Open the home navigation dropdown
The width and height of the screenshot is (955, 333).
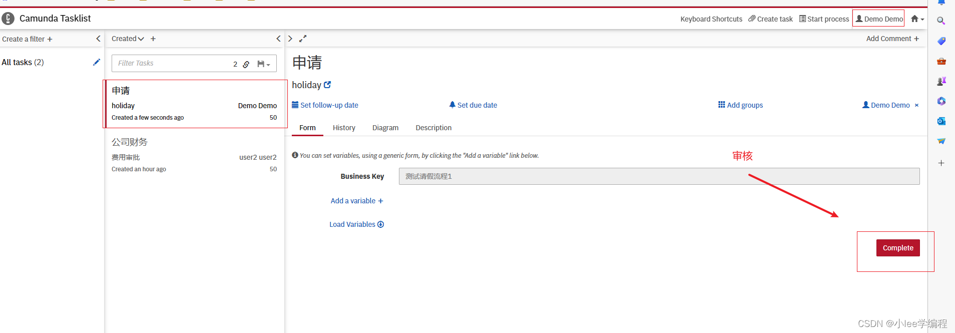917,19
